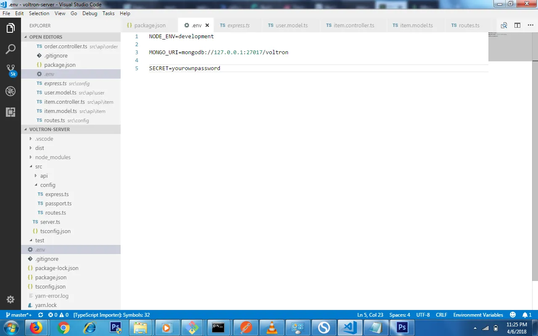Launch Chrome from the taskbar
538x336 pixels.
[x=63, y=328]
